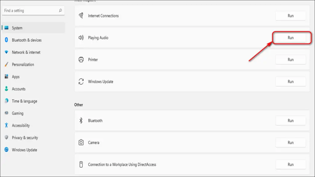Open Accounts settings
The width and height of the screenshot is (315, 177).
tap(18, 89)
